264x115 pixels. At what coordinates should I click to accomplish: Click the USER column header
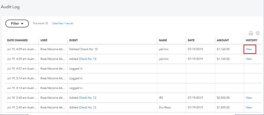pyautogui.click(x=44, y=40)
